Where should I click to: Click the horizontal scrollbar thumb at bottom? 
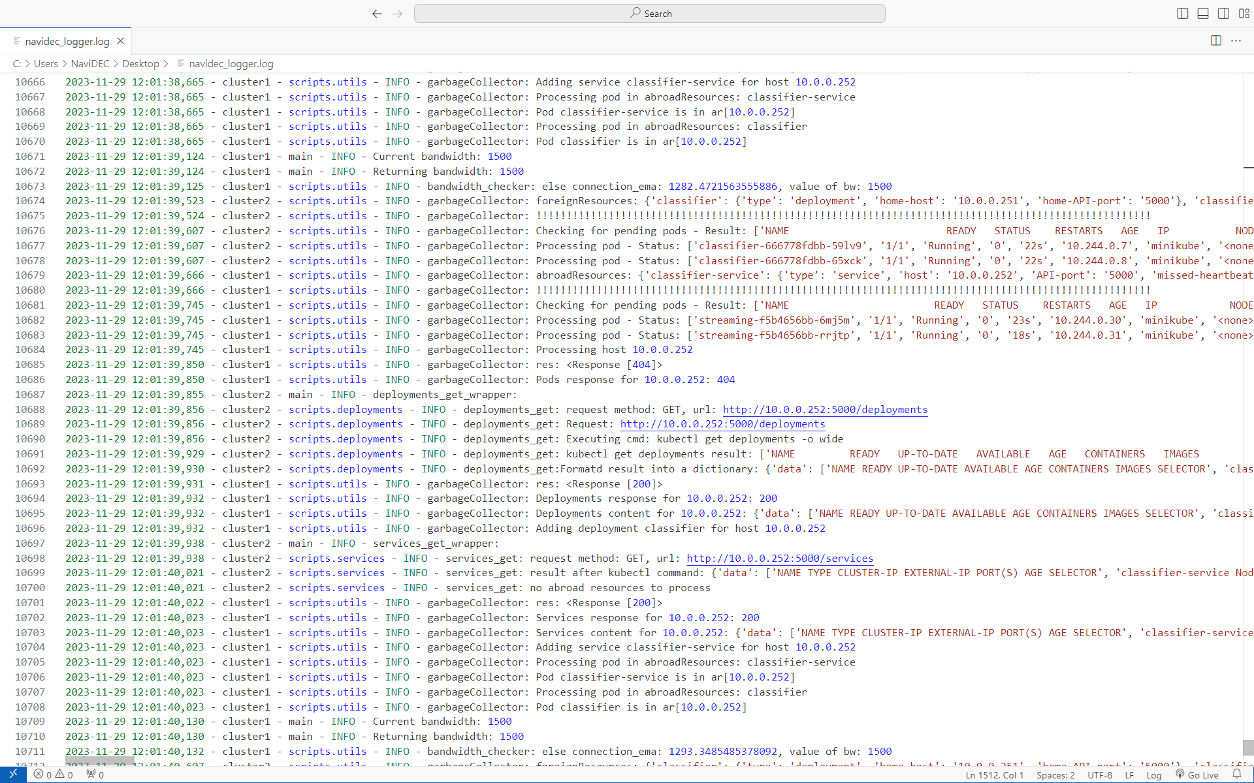pos(99,761)
